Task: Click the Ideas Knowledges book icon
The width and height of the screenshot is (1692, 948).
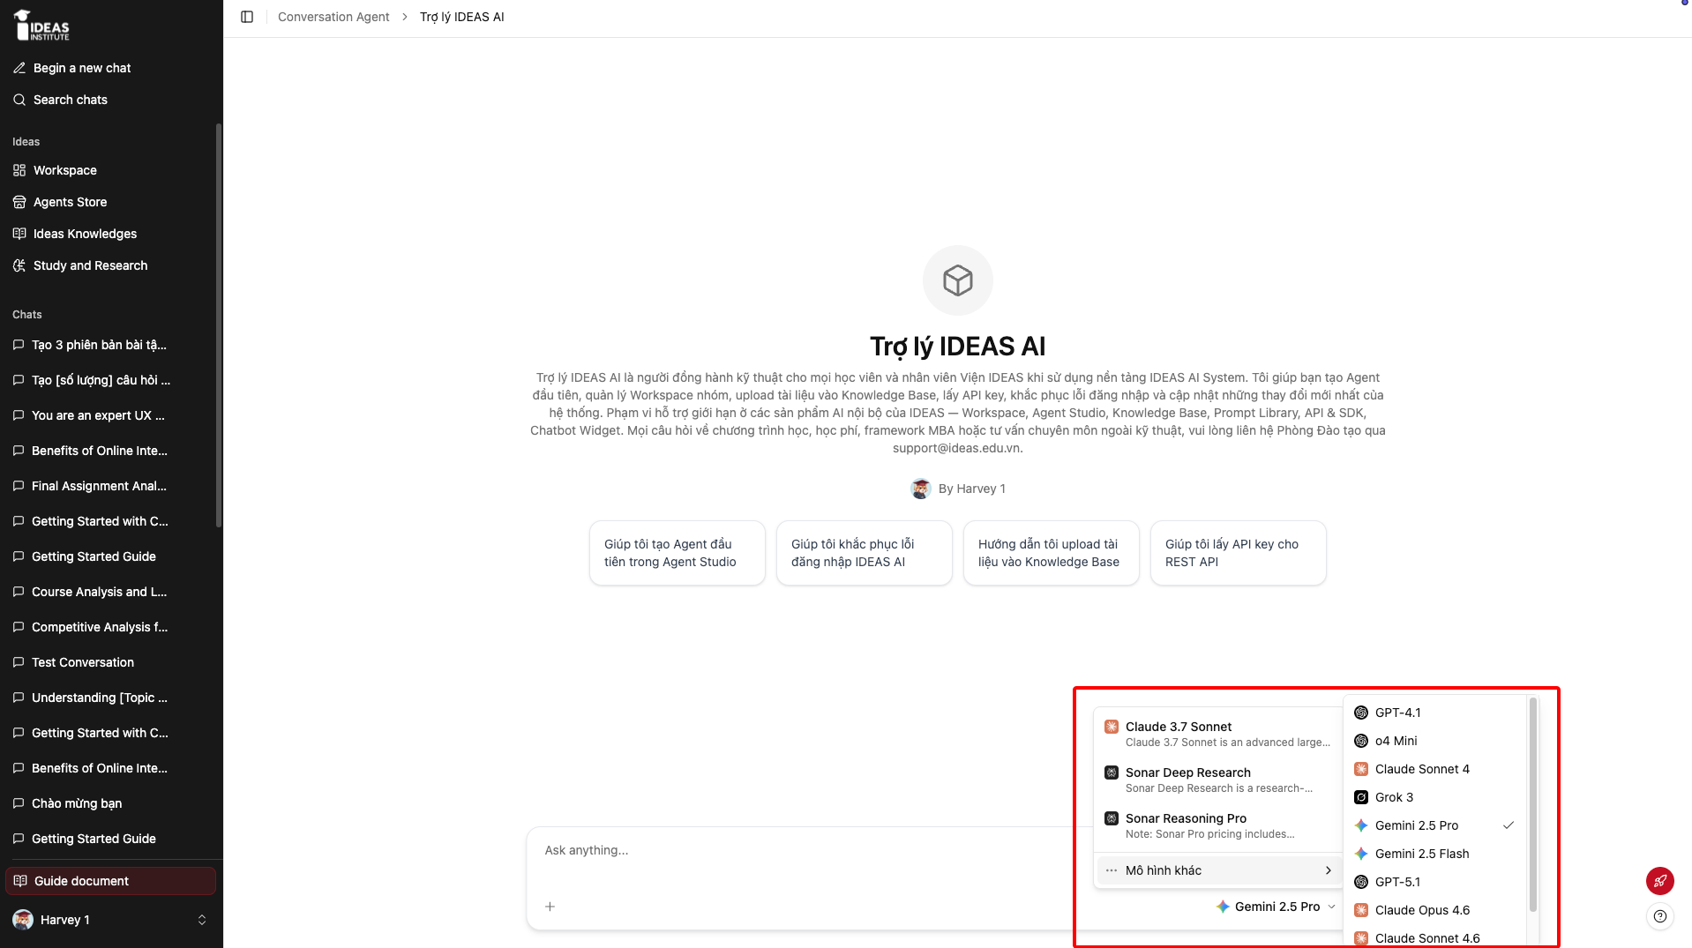Action: 19,234
